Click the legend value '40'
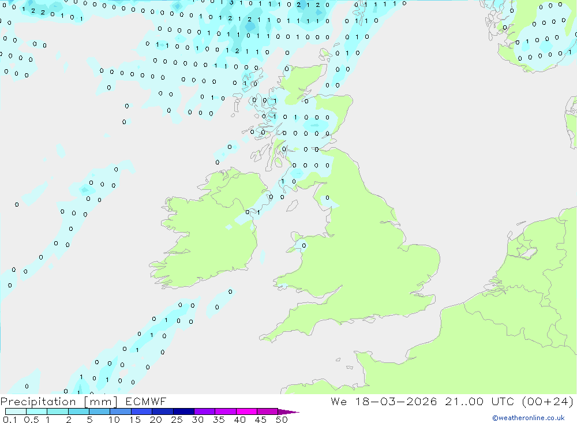577x423 pixels. pos(239,420)
